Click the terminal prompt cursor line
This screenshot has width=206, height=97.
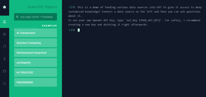[x=74, y=30]
